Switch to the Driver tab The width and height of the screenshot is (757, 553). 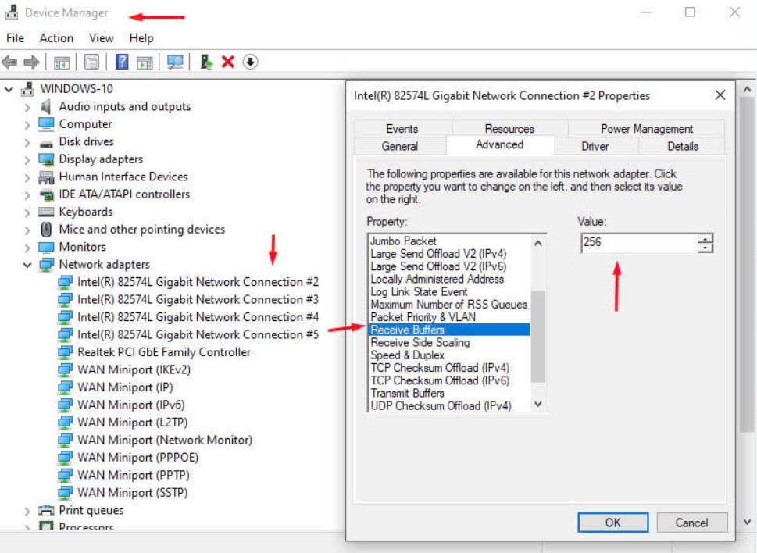point(595,146)
